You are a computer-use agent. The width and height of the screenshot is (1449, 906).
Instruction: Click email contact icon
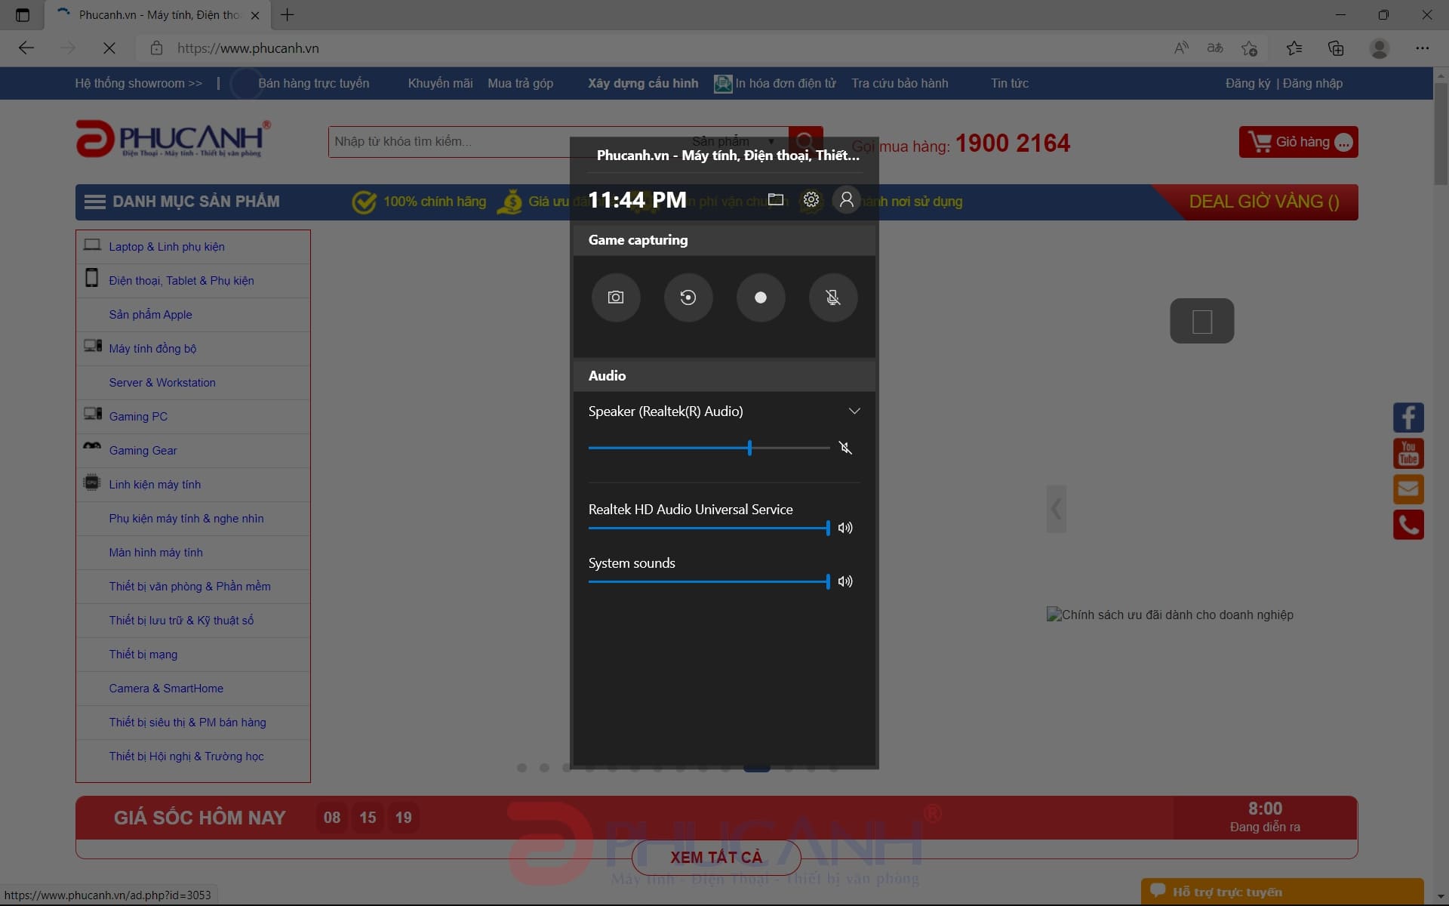1408,489
